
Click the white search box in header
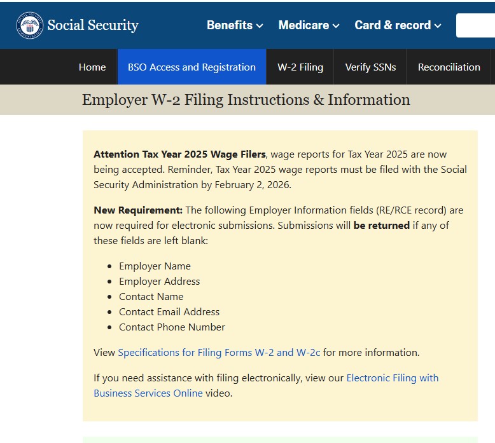475,25
